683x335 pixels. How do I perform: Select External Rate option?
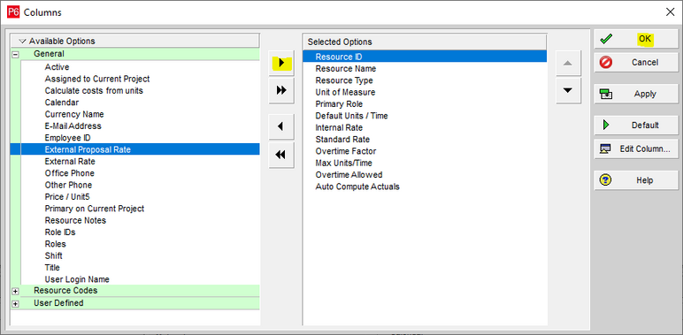(x=70, y=161)
